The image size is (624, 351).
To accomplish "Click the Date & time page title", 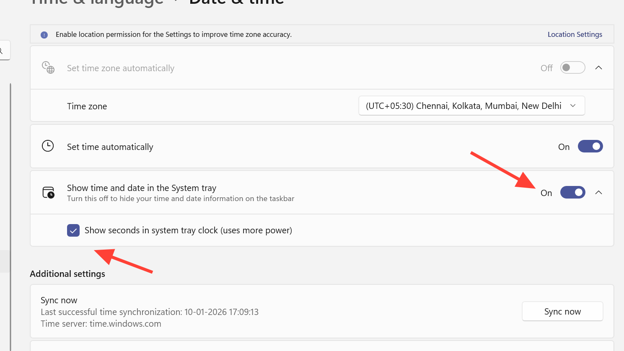I will [x=237, y=3].
